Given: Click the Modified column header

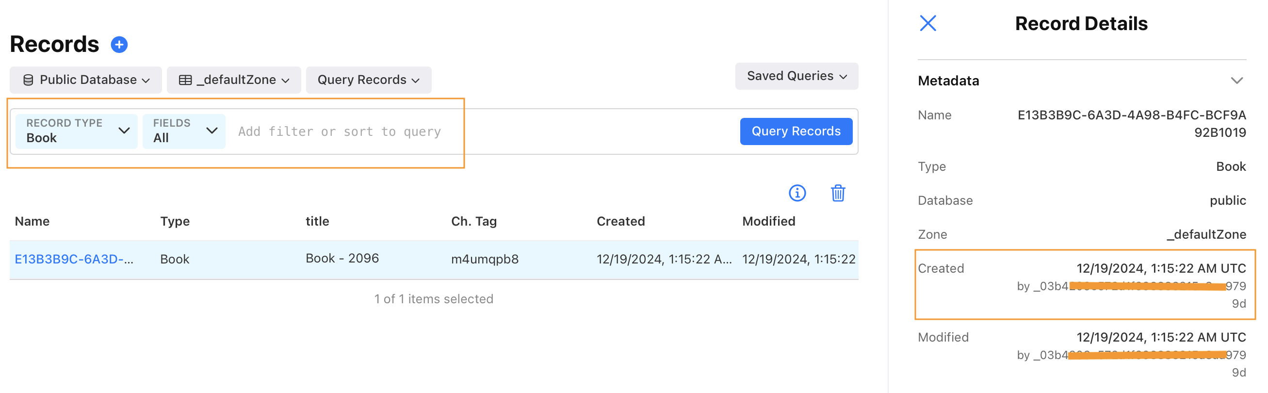Looking at the screenshot, I should 768,221.
